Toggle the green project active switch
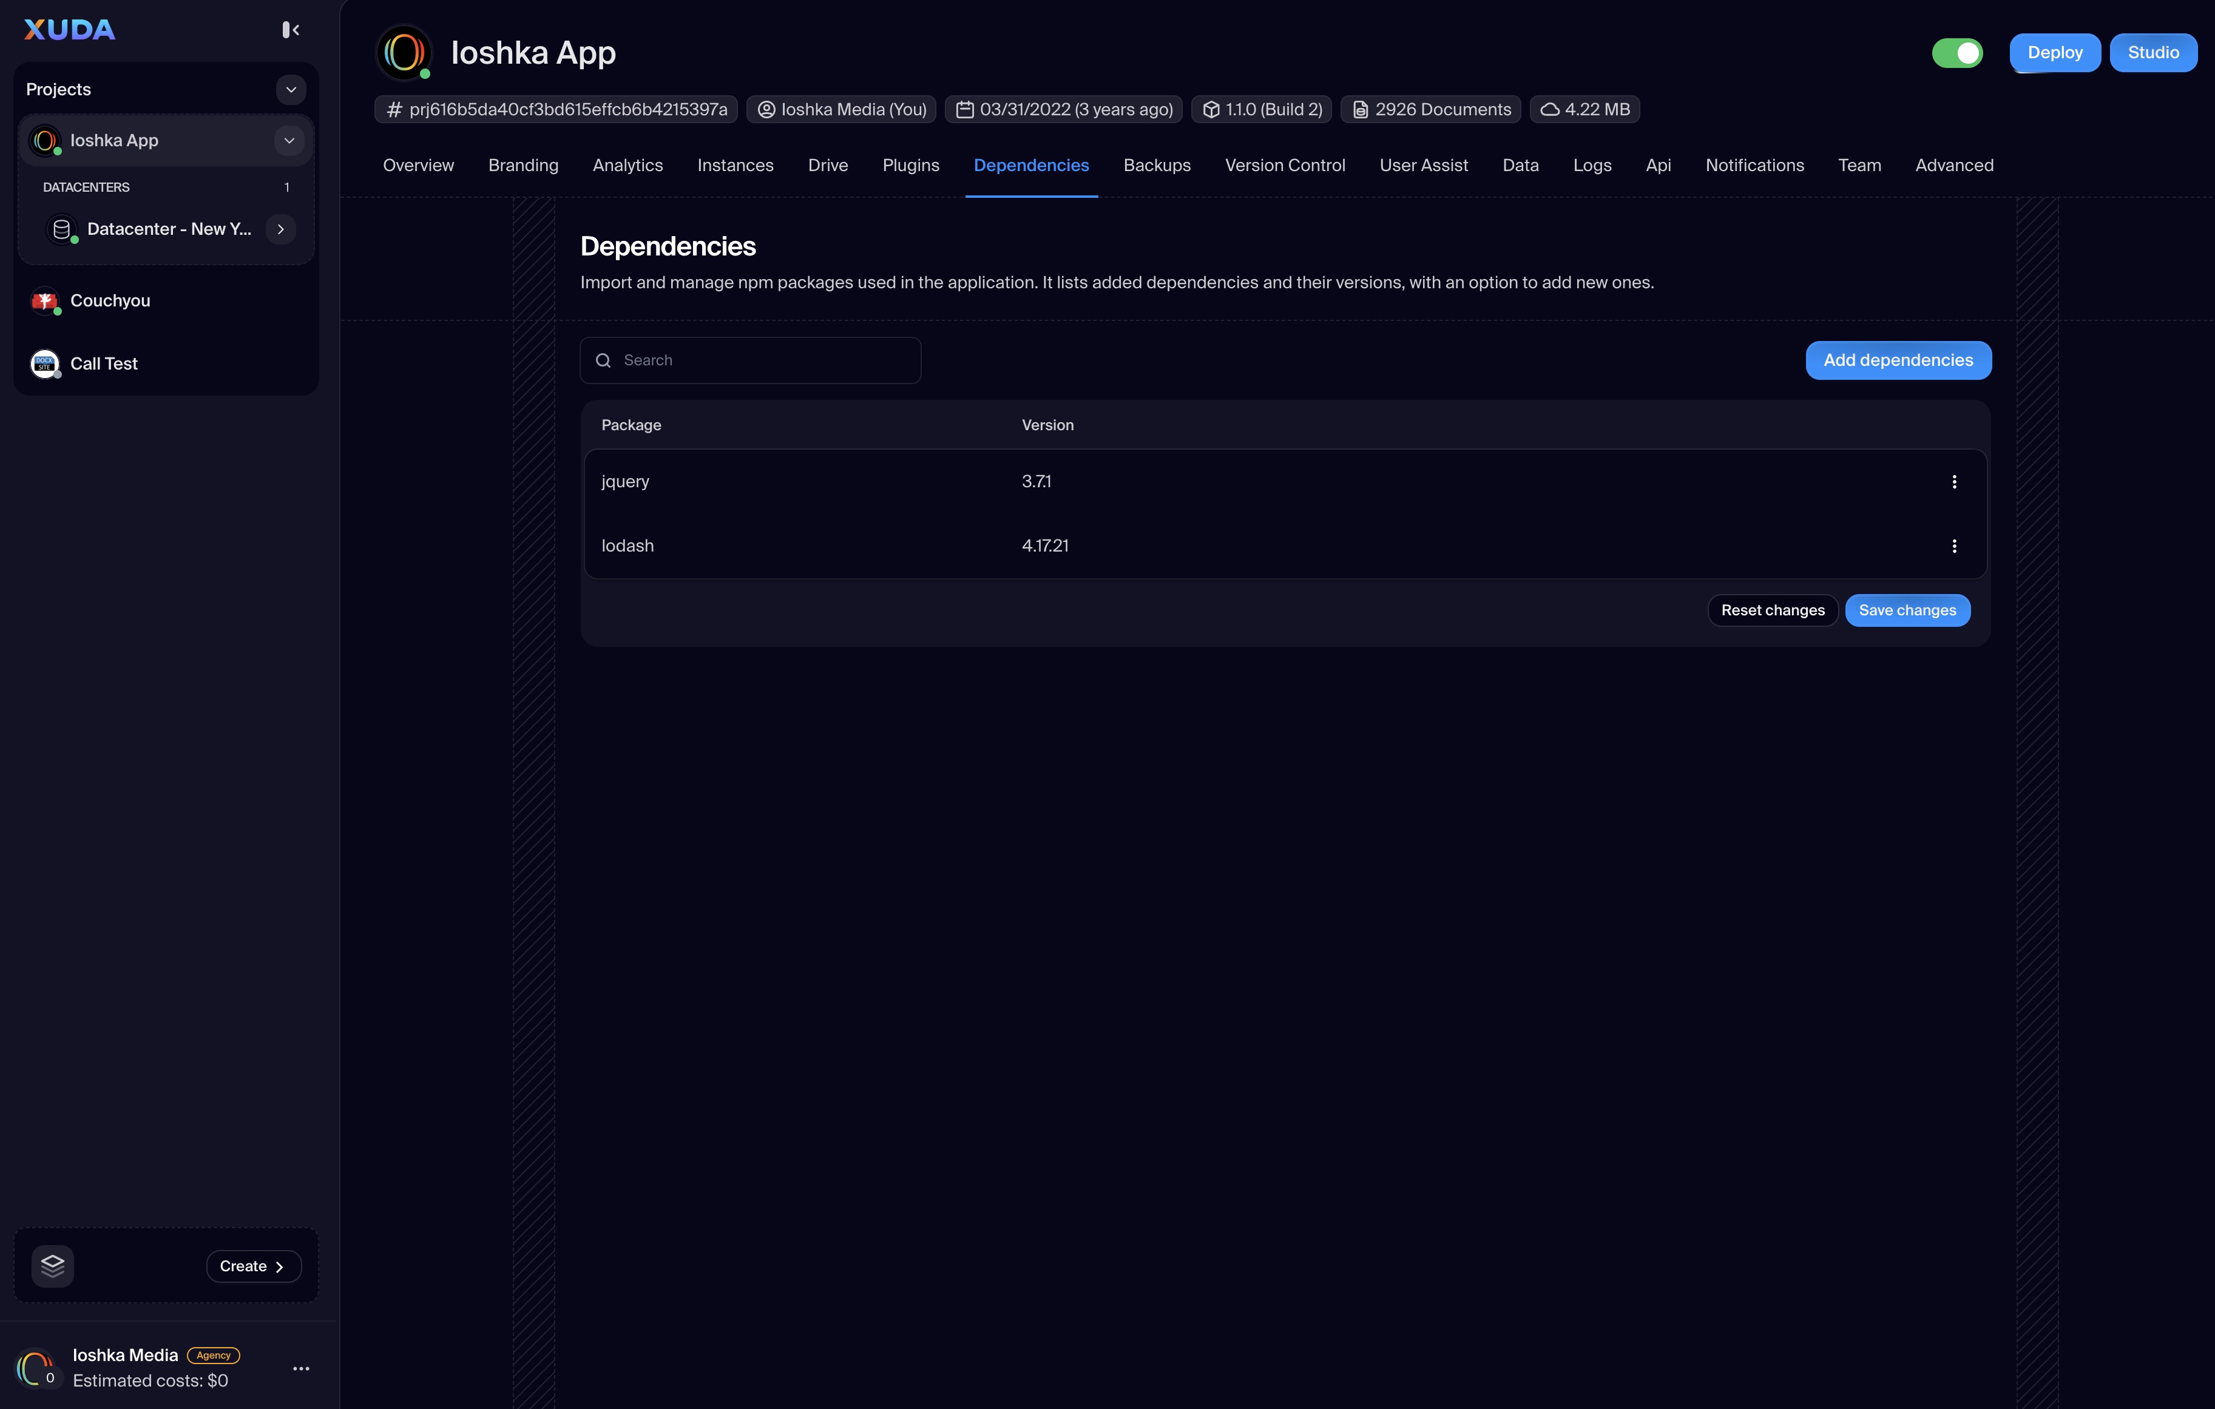The height and width of the screenshot is (1409, 2215). (x=1956, y=52)
